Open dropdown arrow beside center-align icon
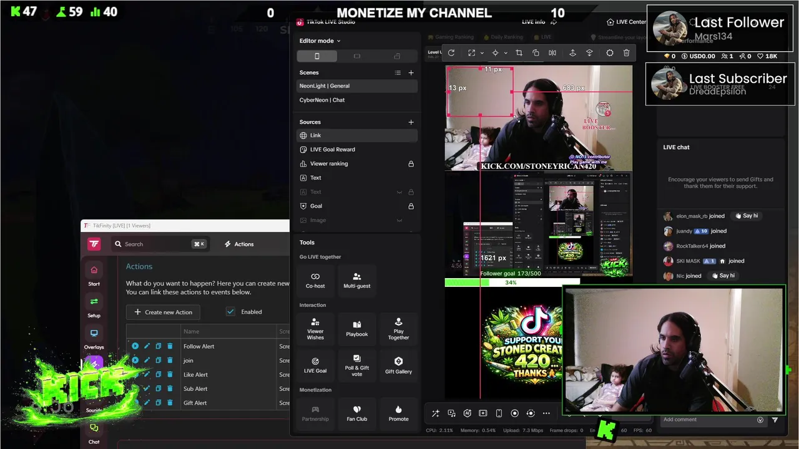This screenshot has width=799, height=449. 505,53
